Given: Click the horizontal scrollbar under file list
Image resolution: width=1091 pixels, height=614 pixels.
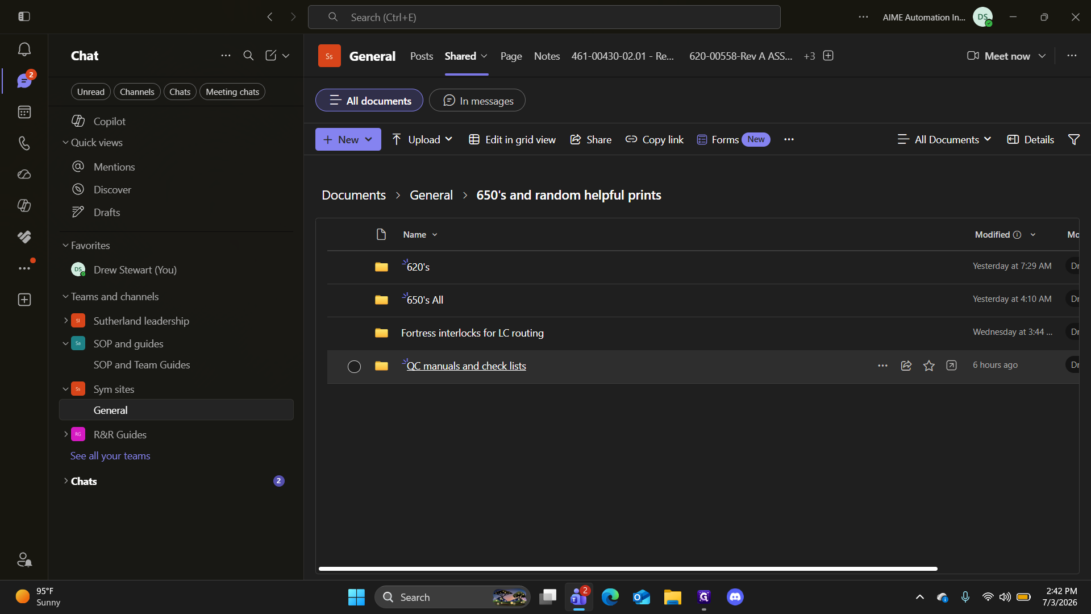Looking at the screenshot, I should (x=628, y=569).
